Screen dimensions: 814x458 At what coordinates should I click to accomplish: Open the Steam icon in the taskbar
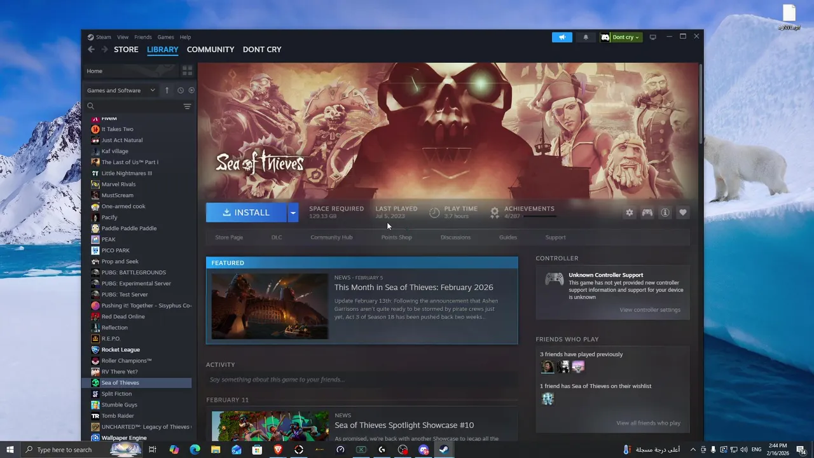(444, 450)
